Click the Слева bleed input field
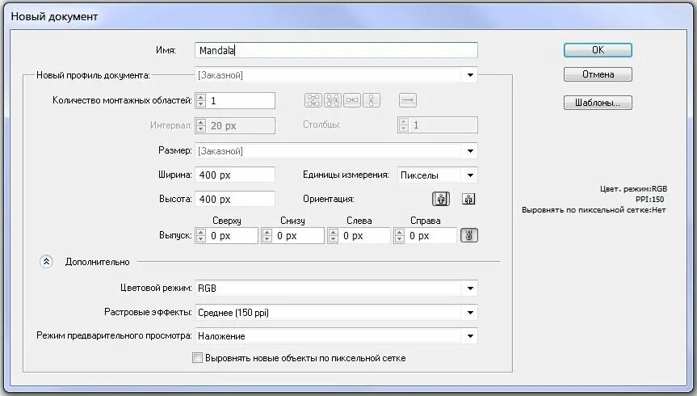The image size is (697, 396). click(364, 236)
